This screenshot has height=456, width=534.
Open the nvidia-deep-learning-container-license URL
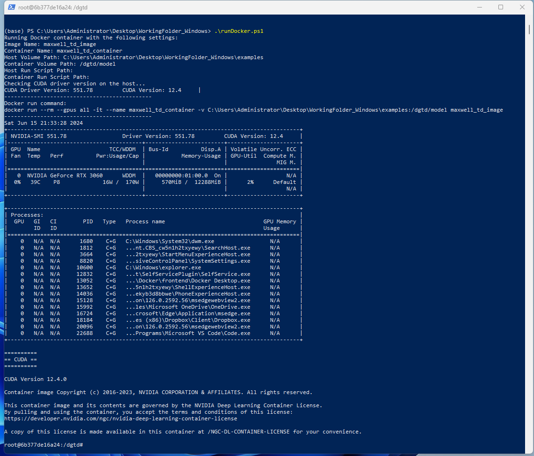tap(120, 418)
